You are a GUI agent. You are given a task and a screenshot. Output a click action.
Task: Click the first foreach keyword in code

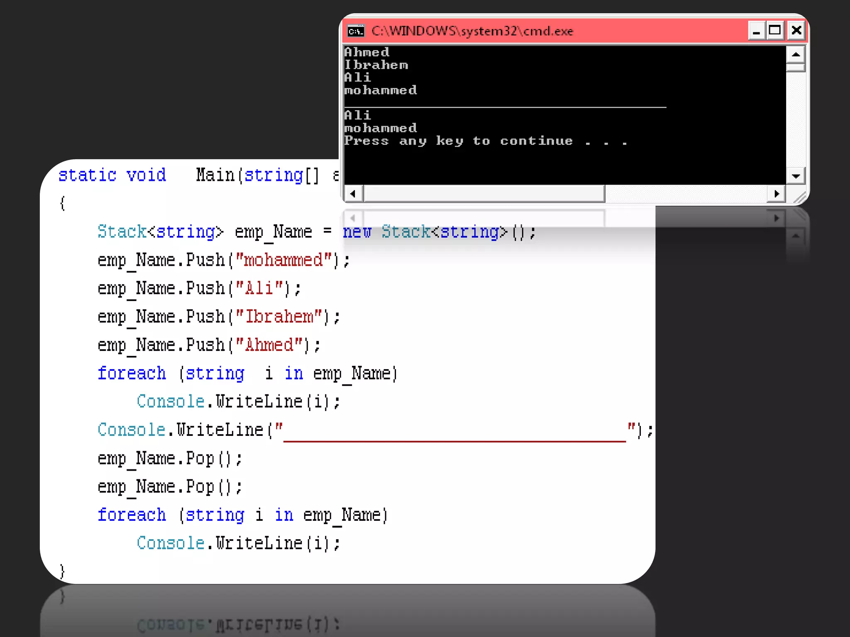coord(132,374)
